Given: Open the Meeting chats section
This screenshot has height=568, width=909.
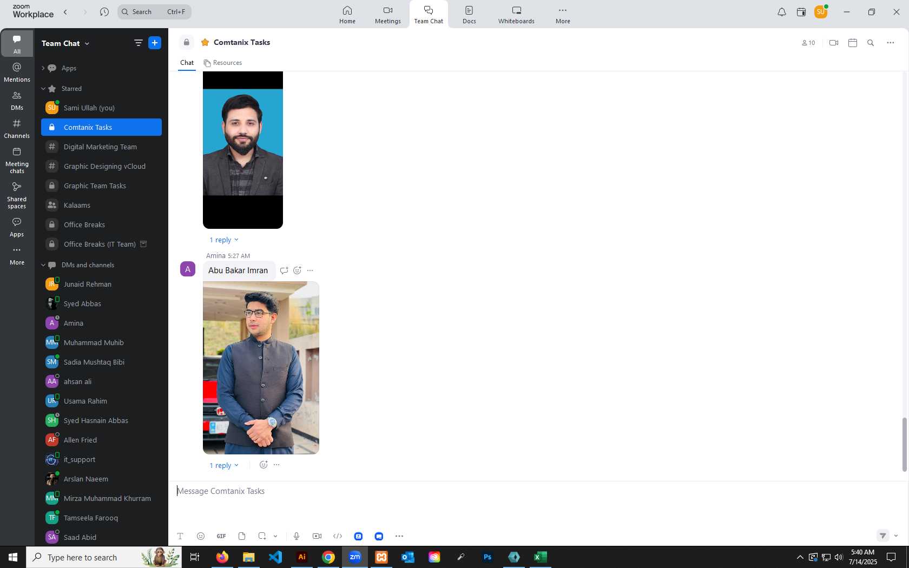Looking at the screenshot, I should [x=17, y=161].
